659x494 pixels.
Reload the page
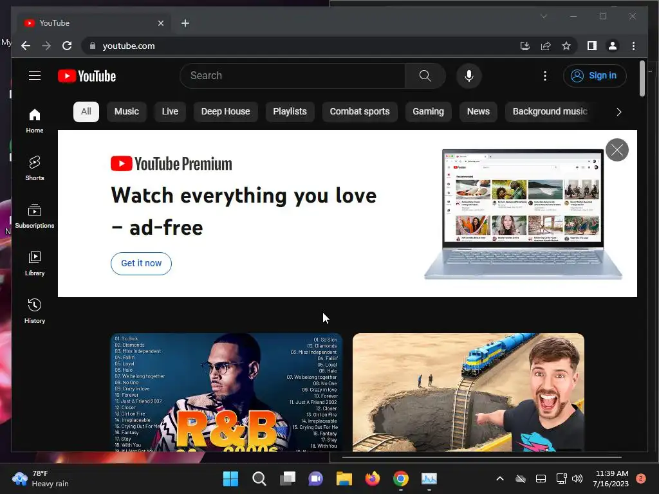coord(67,46)
